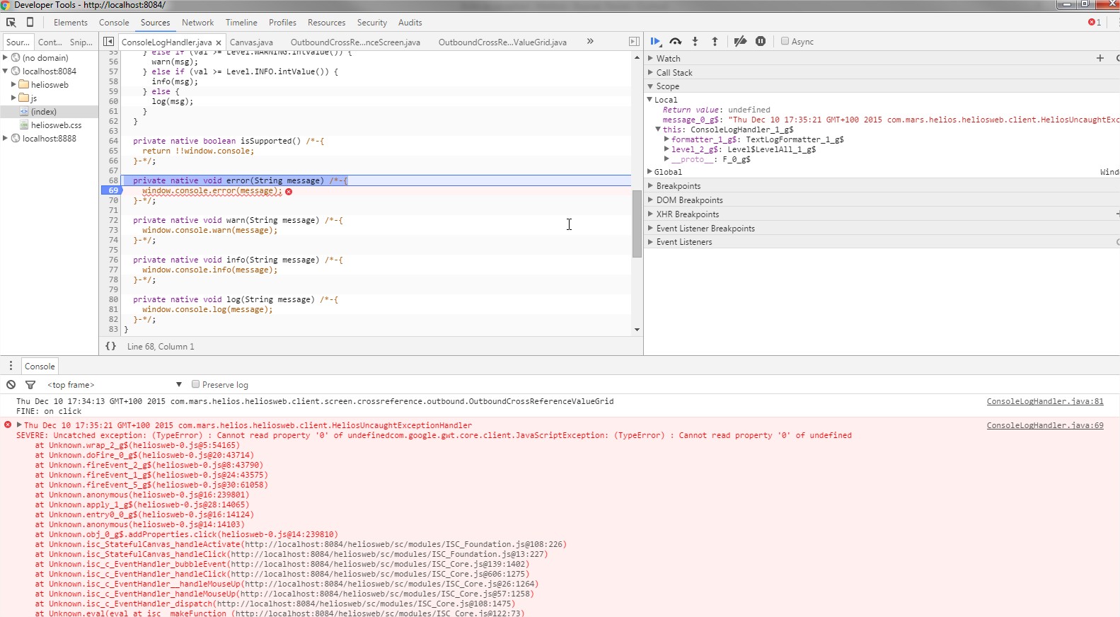The image size is (1120, 617).
Task: Toggle the breakpoint on line 69
Action: (x=112, y=191)
